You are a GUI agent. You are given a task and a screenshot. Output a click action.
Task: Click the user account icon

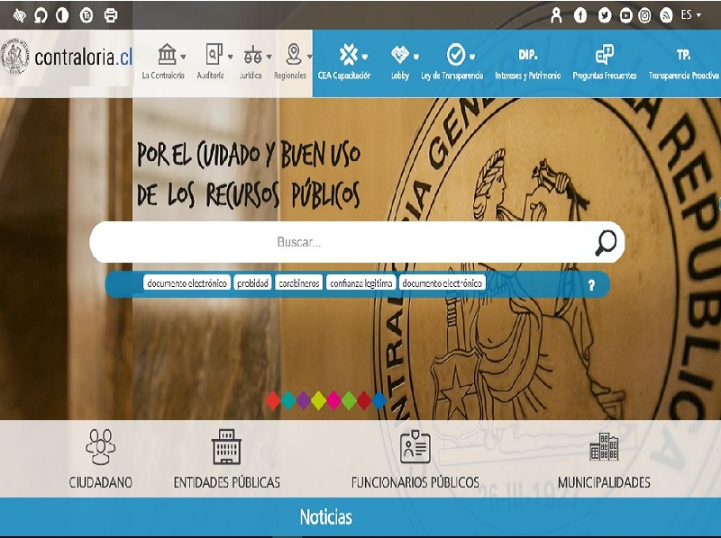[x=556, y=13]
